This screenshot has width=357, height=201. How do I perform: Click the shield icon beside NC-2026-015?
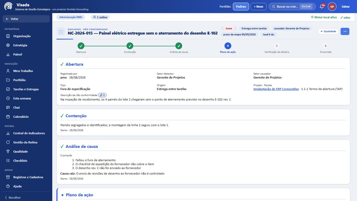[x=61, y=32]
